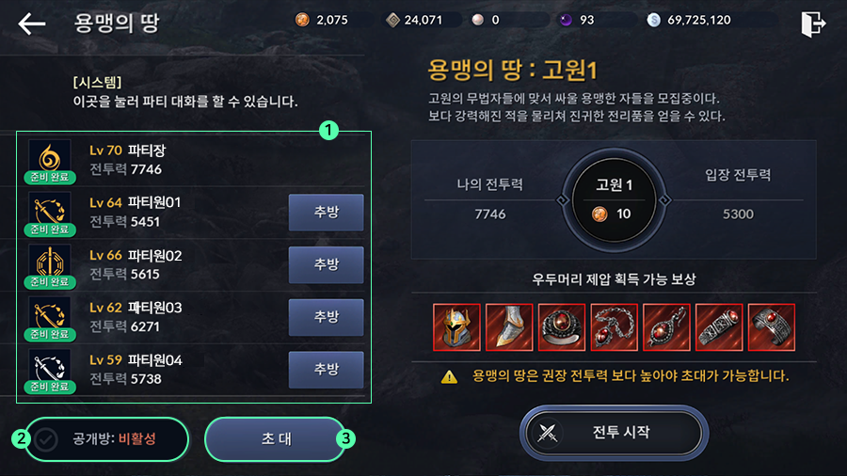View the chain necklace reward

click(x=615, y=327)
